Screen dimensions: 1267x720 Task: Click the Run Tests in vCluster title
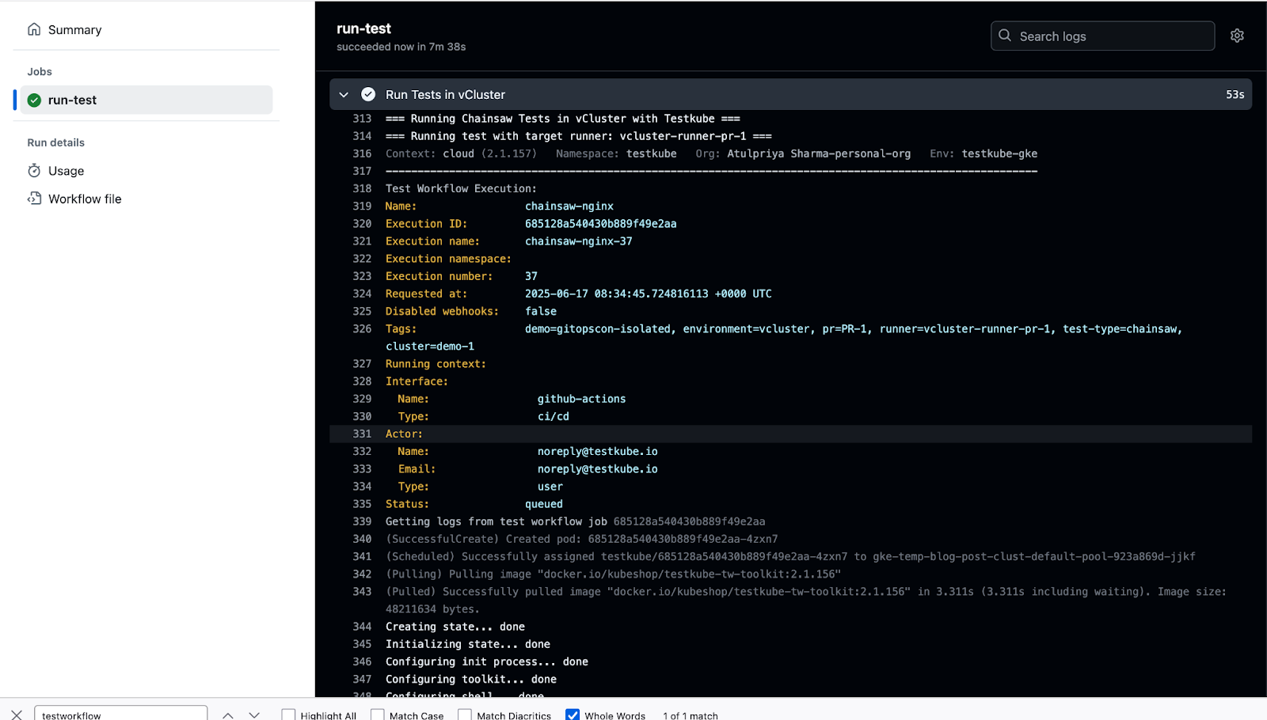pos(445,94)
